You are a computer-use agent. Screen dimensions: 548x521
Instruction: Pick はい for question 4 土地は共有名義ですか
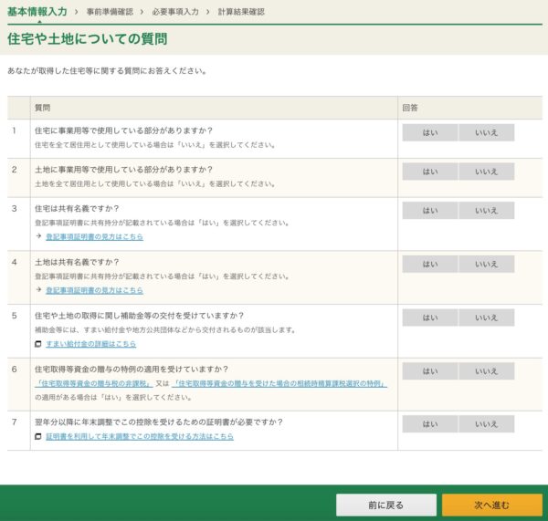coord(430,264)
